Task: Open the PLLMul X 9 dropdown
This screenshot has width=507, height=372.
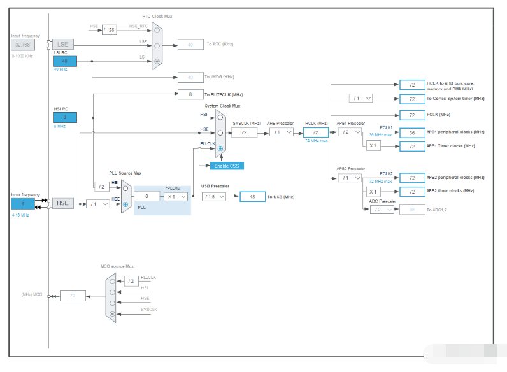Action: click(176, 196)
